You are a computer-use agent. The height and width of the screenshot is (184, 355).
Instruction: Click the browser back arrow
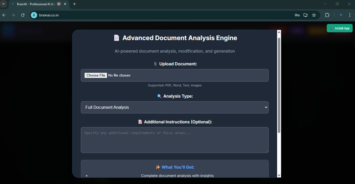click(4, 15)
